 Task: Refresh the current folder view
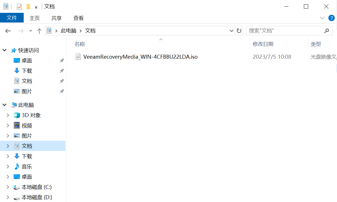click(239, 31)
